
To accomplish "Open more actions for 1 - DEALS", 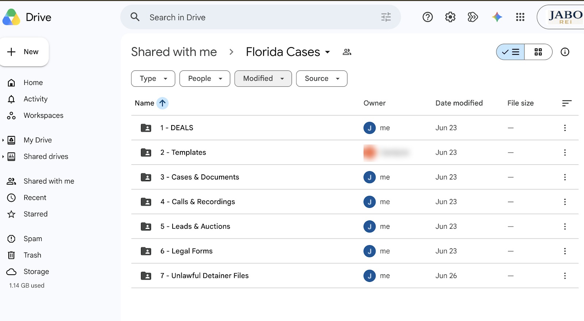I will [x=565, y=128].
